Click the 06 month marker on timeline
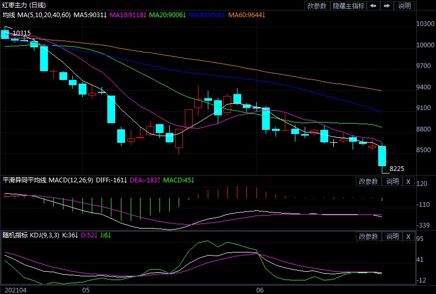 pyautogui.click(x=260, y=290)
